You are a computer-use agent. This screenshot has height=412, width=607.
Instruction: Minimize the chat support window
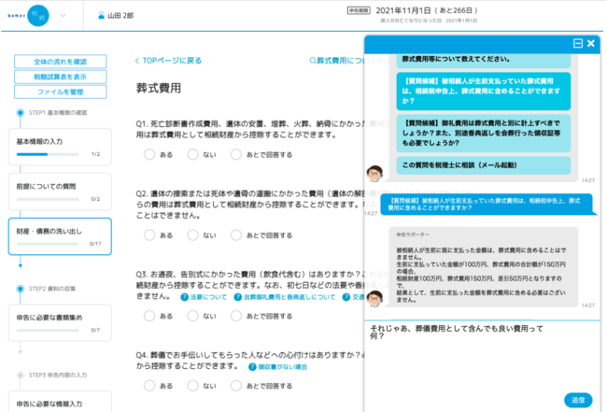coord(578,43)
